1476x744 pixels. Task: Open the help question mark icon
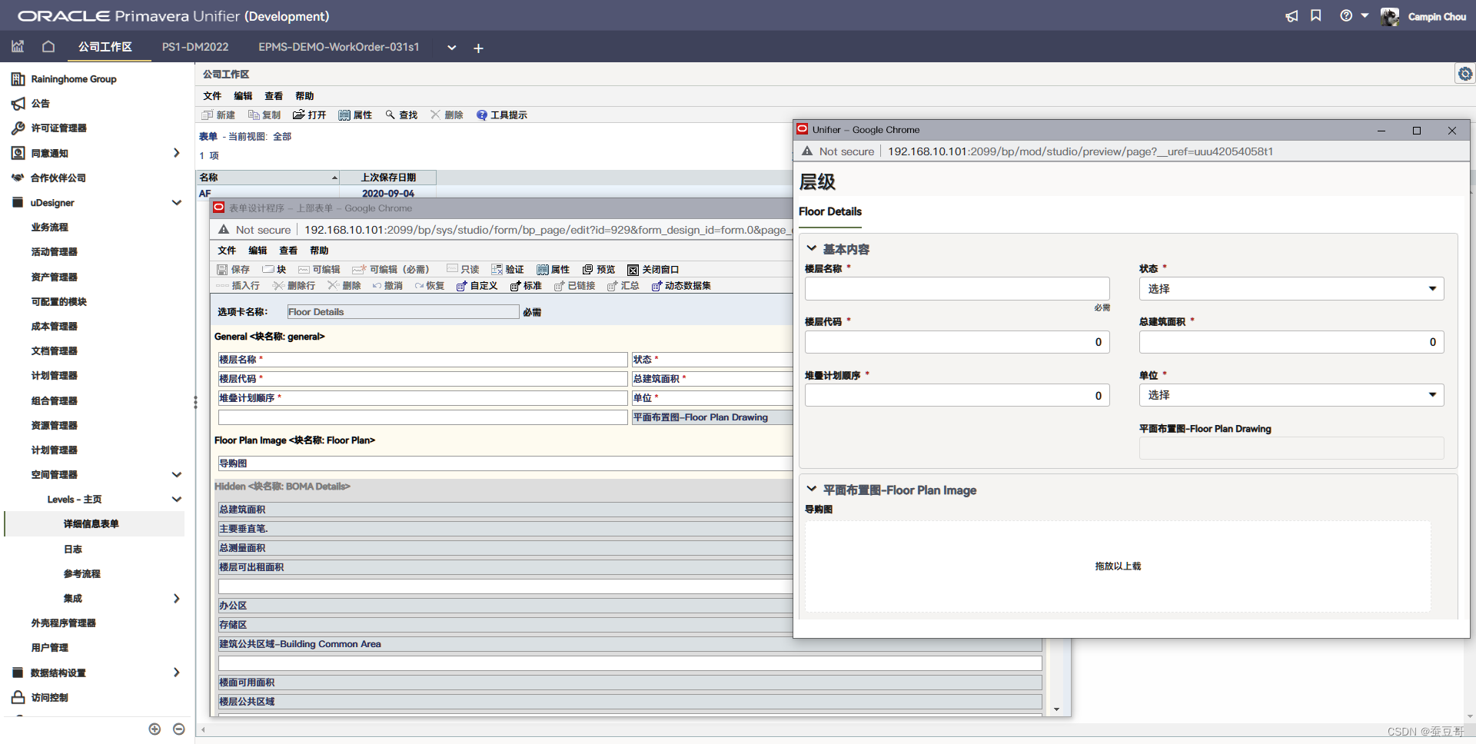tap(1346, 16)
